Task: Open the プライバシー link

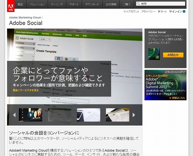Action: (x=148, y=11)
